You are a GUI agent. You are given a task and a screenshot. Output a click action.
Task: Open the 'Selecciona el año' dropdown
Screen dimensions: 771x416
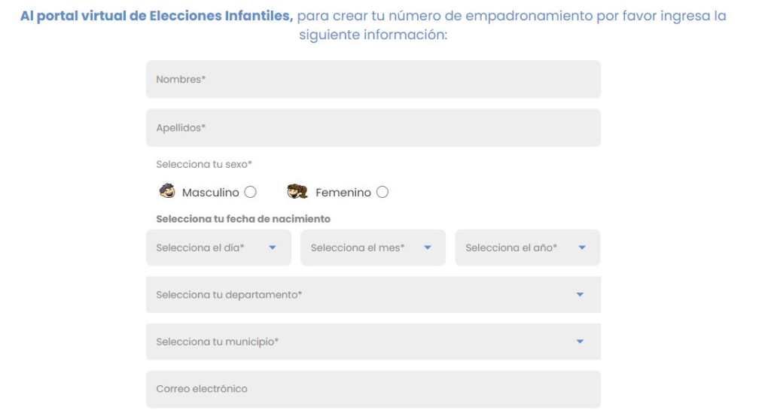(520, 247)
